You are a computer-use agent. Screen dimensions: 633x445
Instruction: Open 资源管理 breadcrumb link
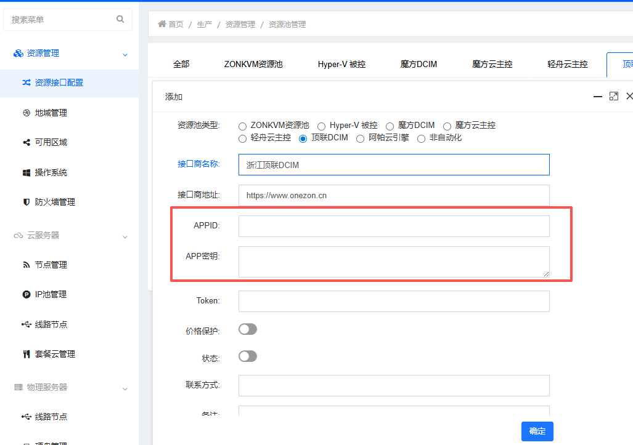[240, 24]
